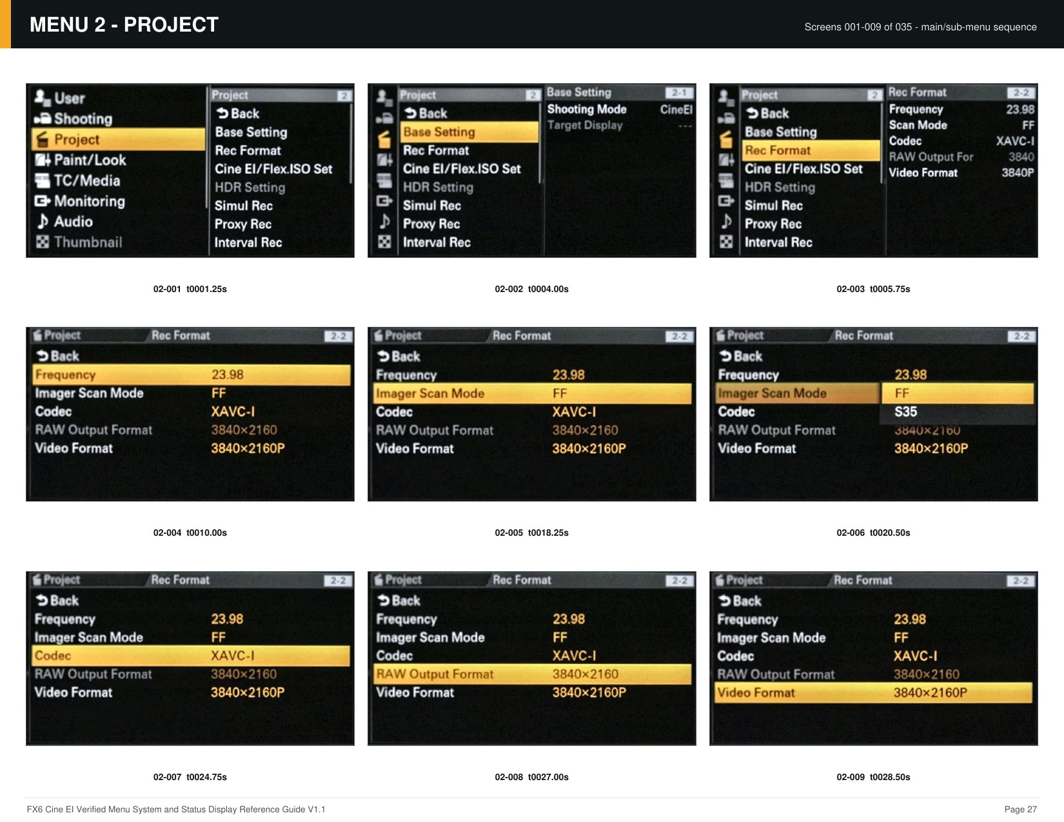Click highlighted Rec Format in screen 02-003
Viewport: 1064px width, 822px height.
tap(811, 150)
